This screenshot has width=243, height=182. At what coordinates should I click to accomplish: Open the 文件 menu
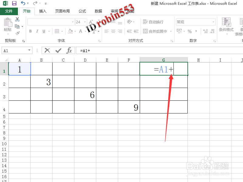(x=9, y=11)
